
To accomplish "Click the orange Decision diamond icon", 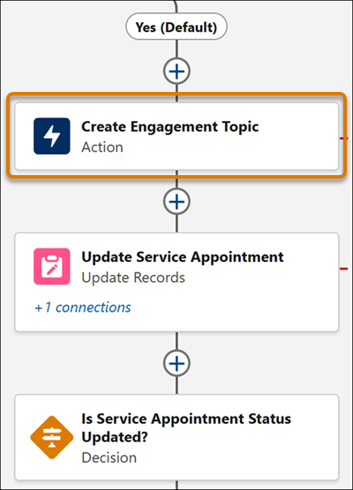I will click(52, 437).
